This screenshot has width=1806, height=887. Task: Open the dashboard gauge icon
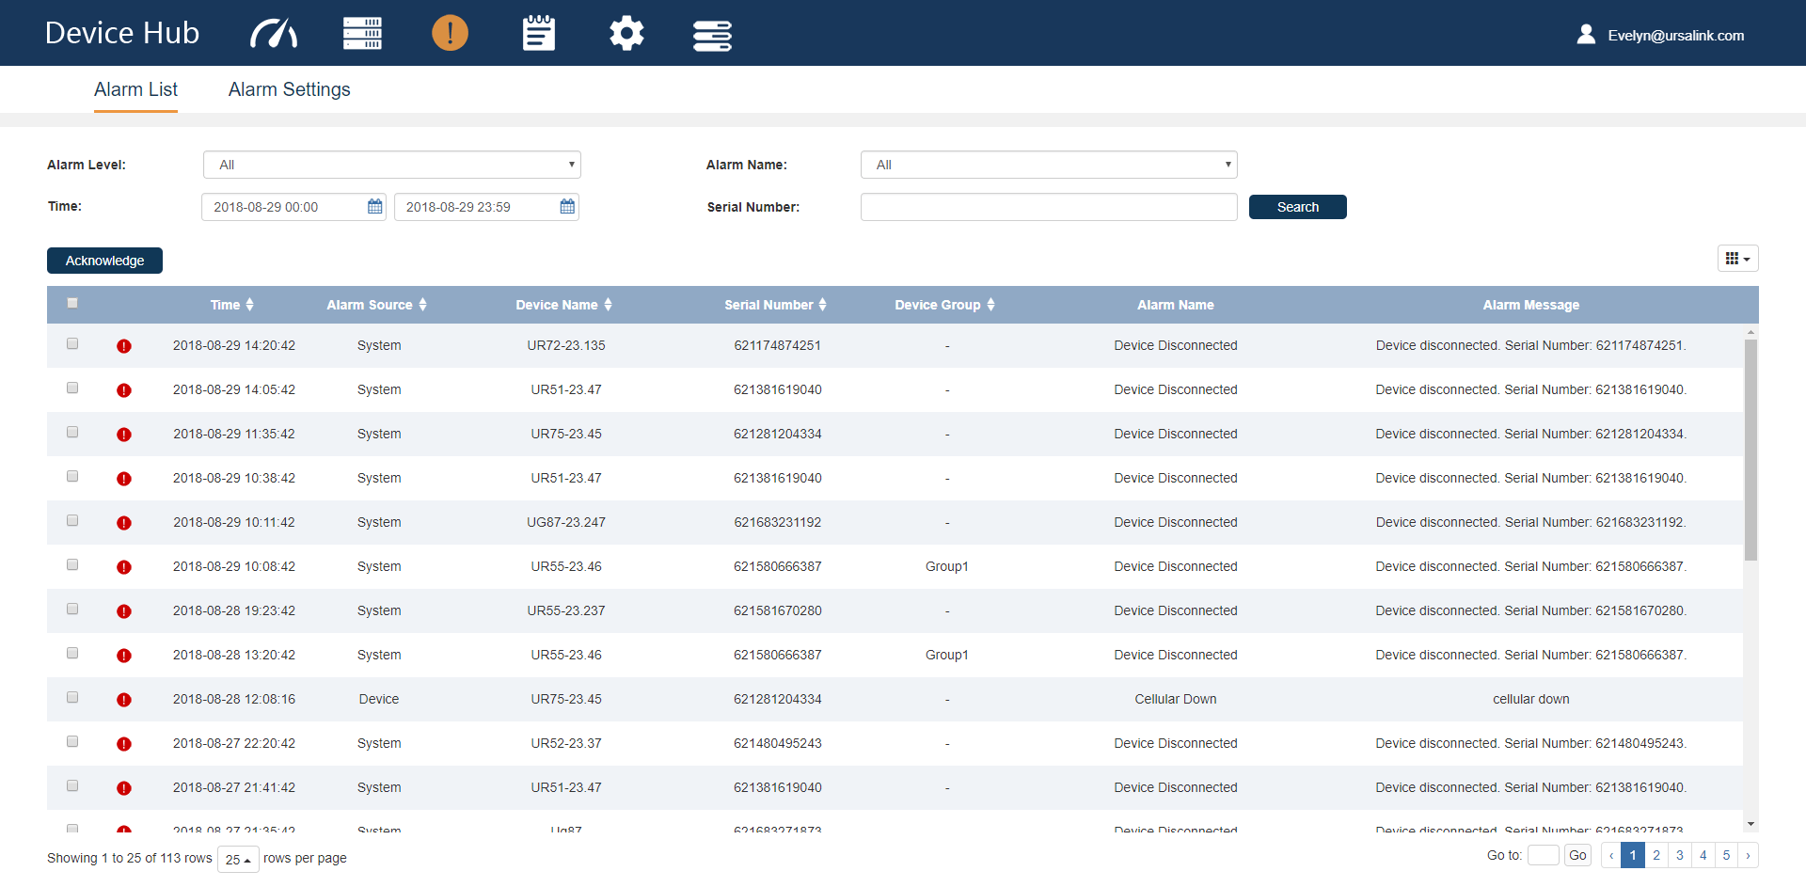click(x=274, y=34)
